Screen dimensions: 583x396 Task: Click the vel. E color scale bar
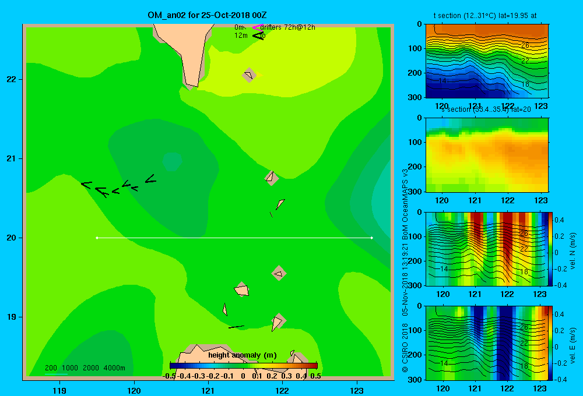550,343
